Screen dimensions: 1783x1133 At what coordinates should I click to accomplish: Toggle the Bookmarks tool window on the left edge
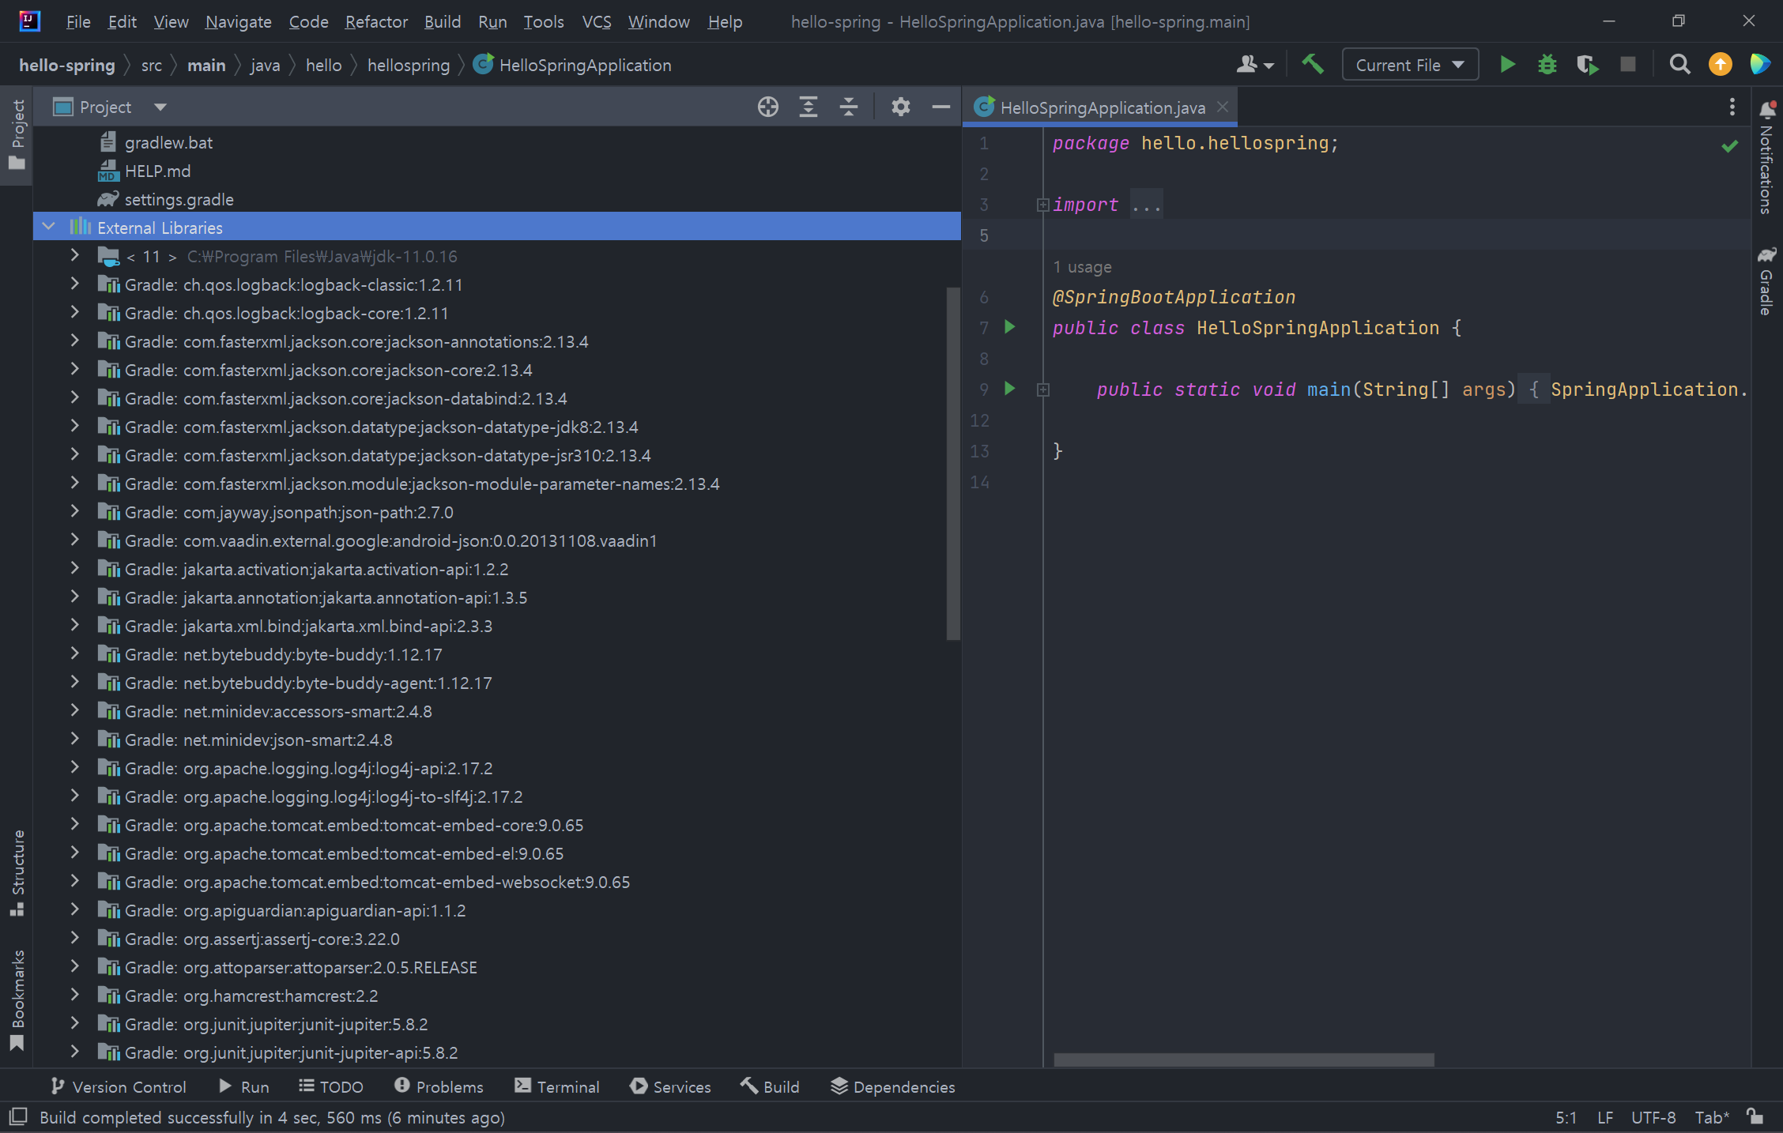point(17,999)
